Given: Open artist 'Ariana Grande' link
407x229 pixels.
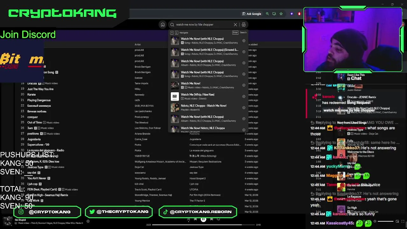Looking at the screenshot, I should 142,134.
